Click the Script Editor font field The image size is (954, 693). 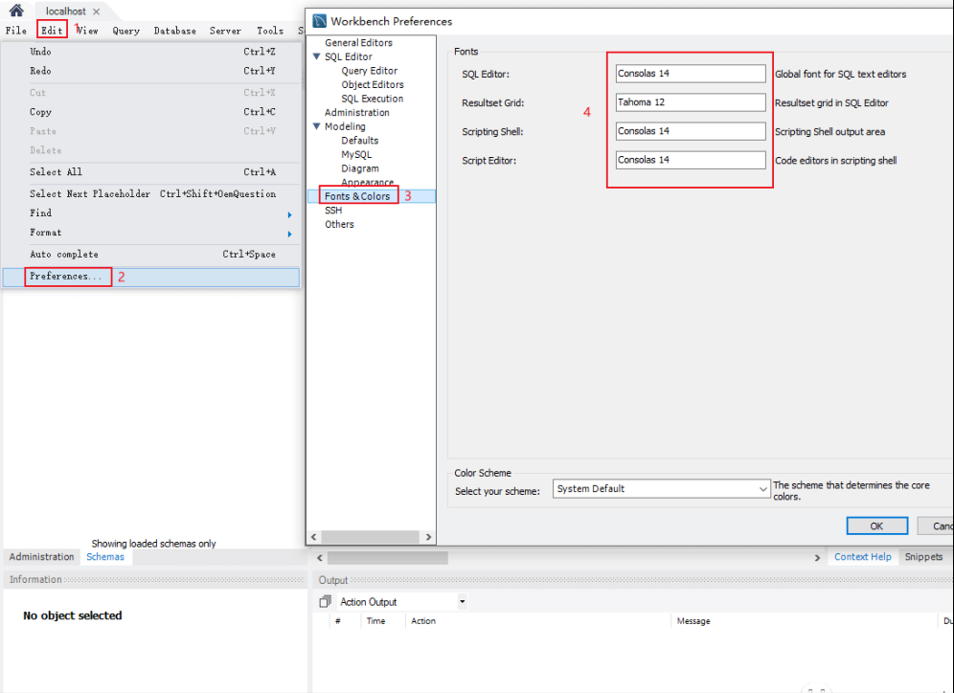click(691, 160)
